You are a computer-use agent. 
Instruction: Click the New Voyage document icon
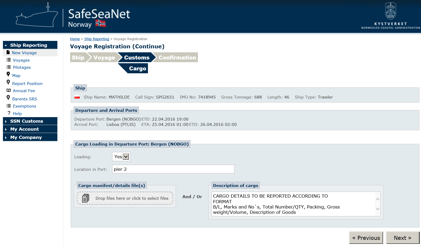pyautogui.click(x=8, y=52)
